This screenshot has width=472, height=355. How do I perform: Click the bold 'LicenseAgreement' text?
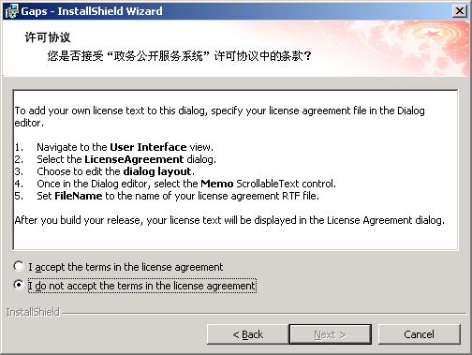134,159
